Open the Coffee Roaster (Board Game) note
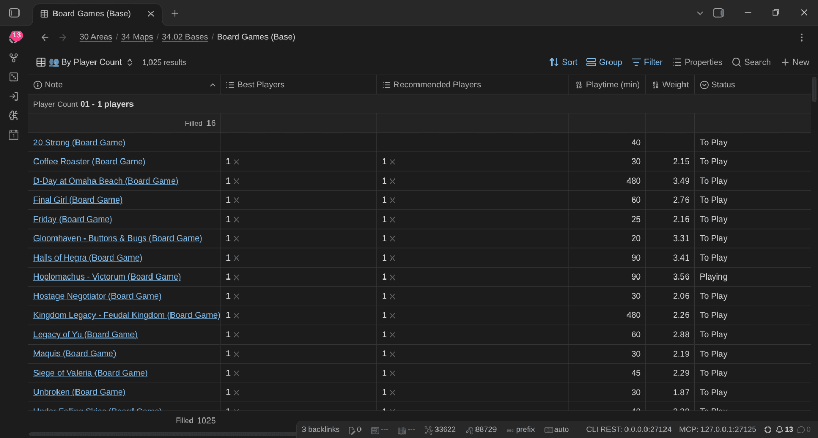This screenshot has width=818, height=438. point(89,162)
